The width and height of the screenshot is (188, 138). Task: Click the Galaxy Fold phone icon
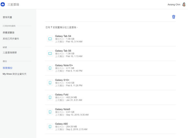click(x=50, y=97)
